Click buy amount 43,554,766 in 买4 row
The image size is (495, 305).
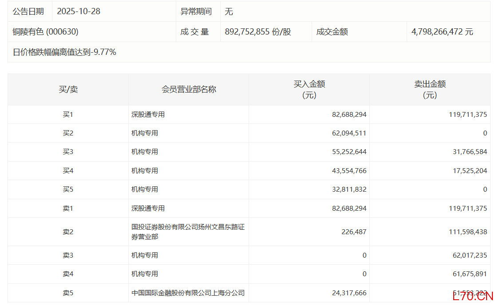[x=349, y=171]
